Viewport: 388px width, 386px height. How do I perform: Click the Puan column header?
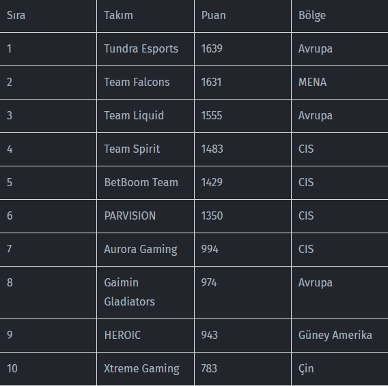tap(213, 15)
